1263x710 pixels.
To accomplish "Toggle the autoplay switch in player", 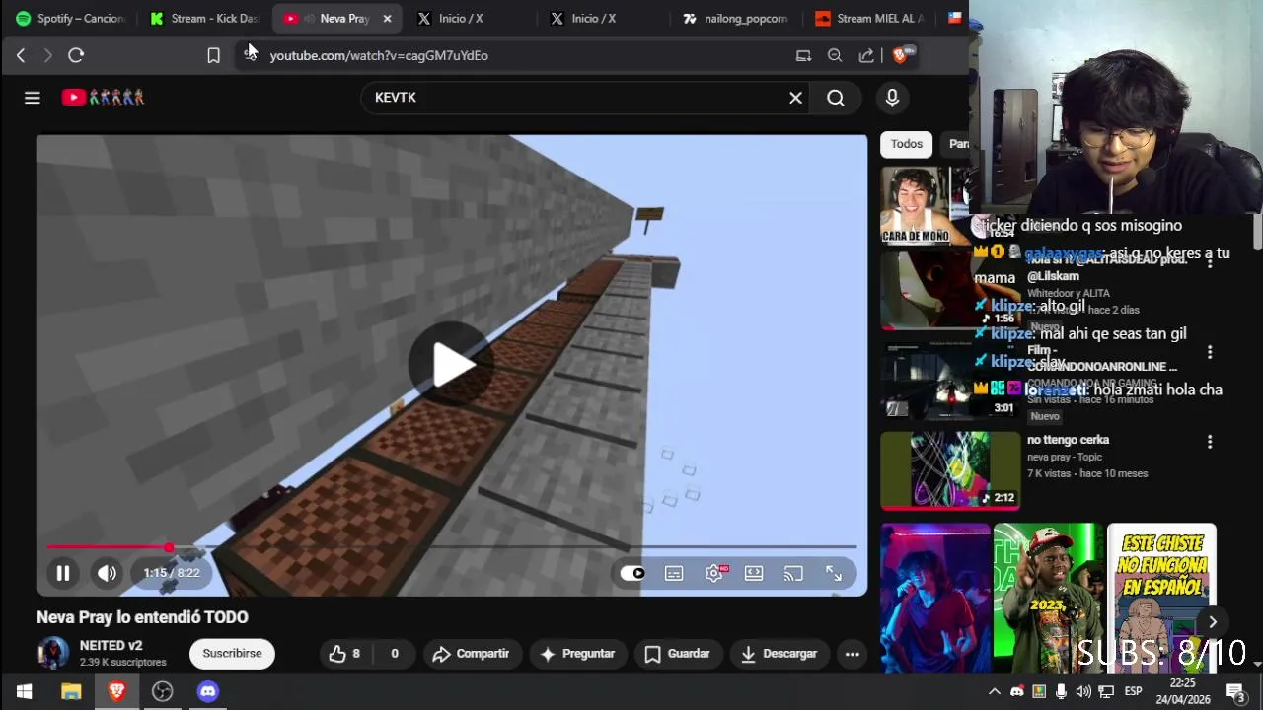I will pyautogui.click(x=632, y=573).
